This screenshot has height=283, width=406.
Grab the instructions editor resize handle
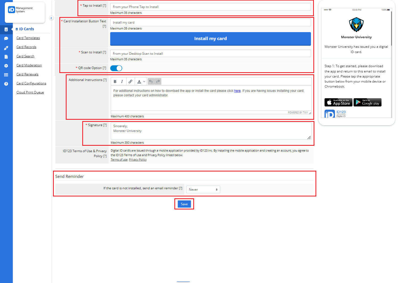(x=310, y=113)
